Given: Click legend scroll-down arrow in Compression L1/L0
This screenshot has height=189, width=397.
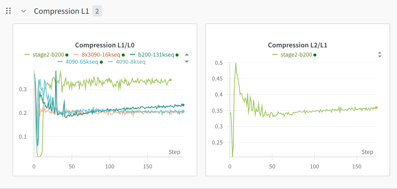Looking at the screenshot, I should (x=187, y=61).
